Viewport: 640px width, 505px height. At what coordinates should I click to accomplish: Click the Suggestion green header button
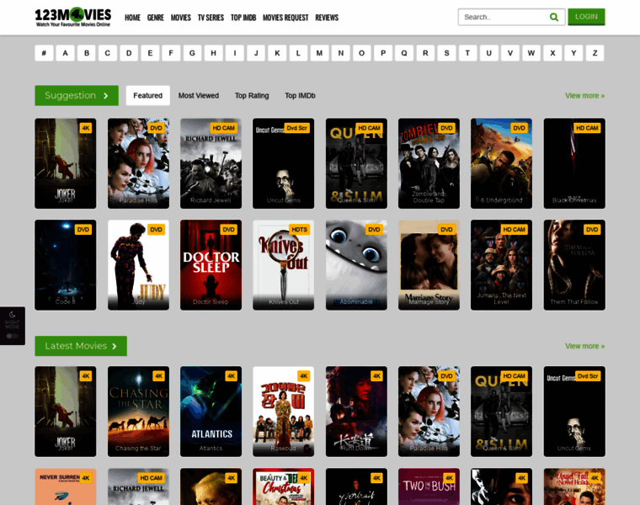click(77, 95)
